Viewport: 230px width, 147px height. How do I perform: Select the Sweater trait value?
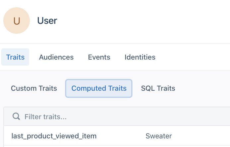(159, 136)
